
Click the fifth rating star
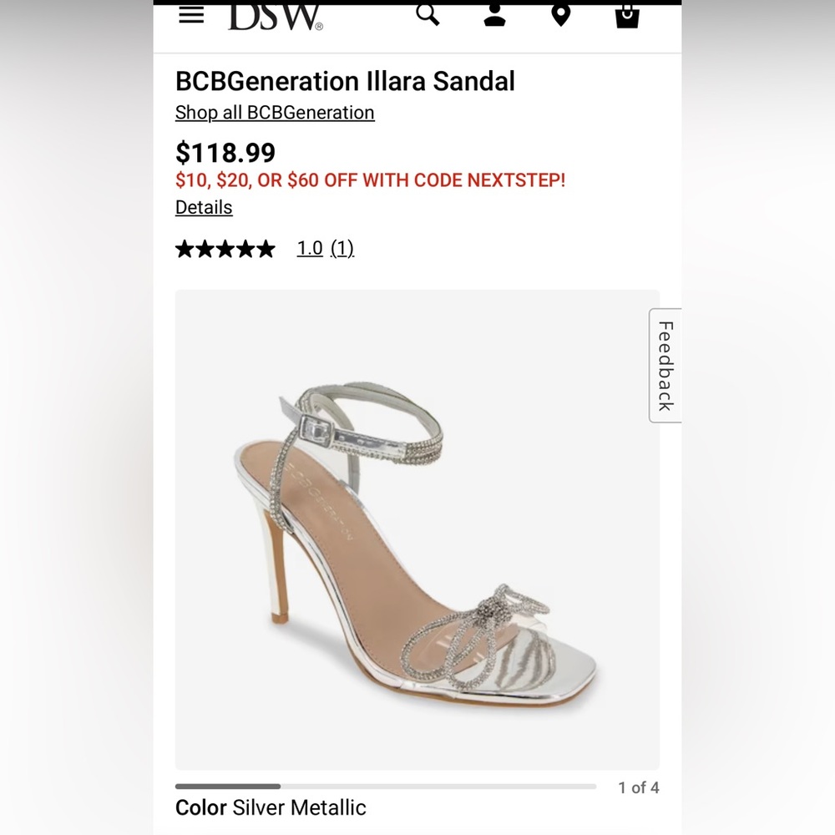(264, 248)
